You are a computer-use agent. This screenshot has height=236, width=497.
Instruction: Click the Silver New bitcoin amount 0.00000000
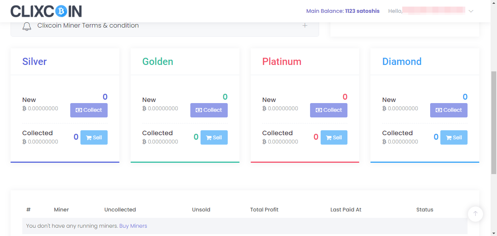(x=40, y=108)
